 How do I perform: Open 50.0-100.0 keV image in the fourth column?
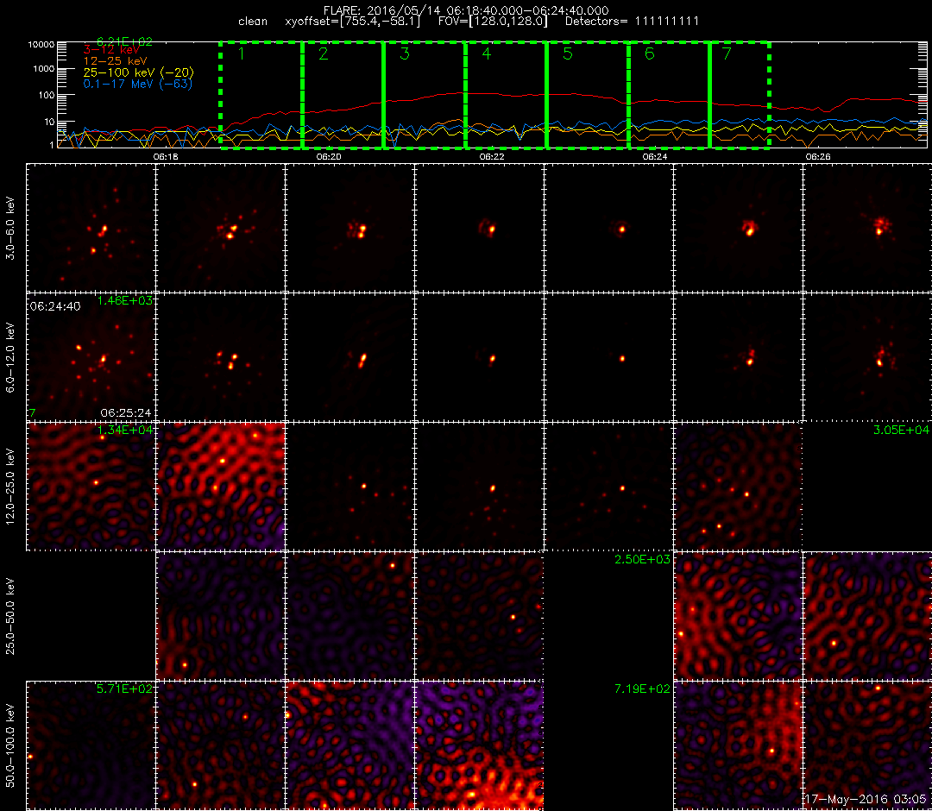point(479,745)
